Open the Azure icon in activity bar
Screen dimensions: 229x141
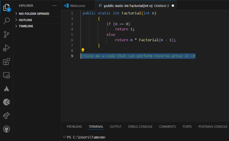point(6,89)
